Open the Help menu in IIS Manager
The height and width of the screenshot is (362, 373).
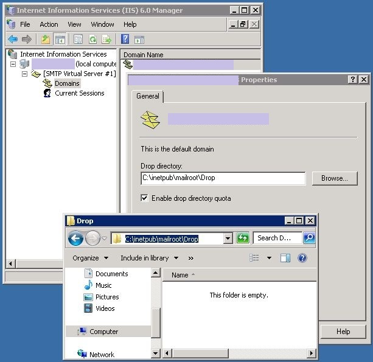coord(130,24)
